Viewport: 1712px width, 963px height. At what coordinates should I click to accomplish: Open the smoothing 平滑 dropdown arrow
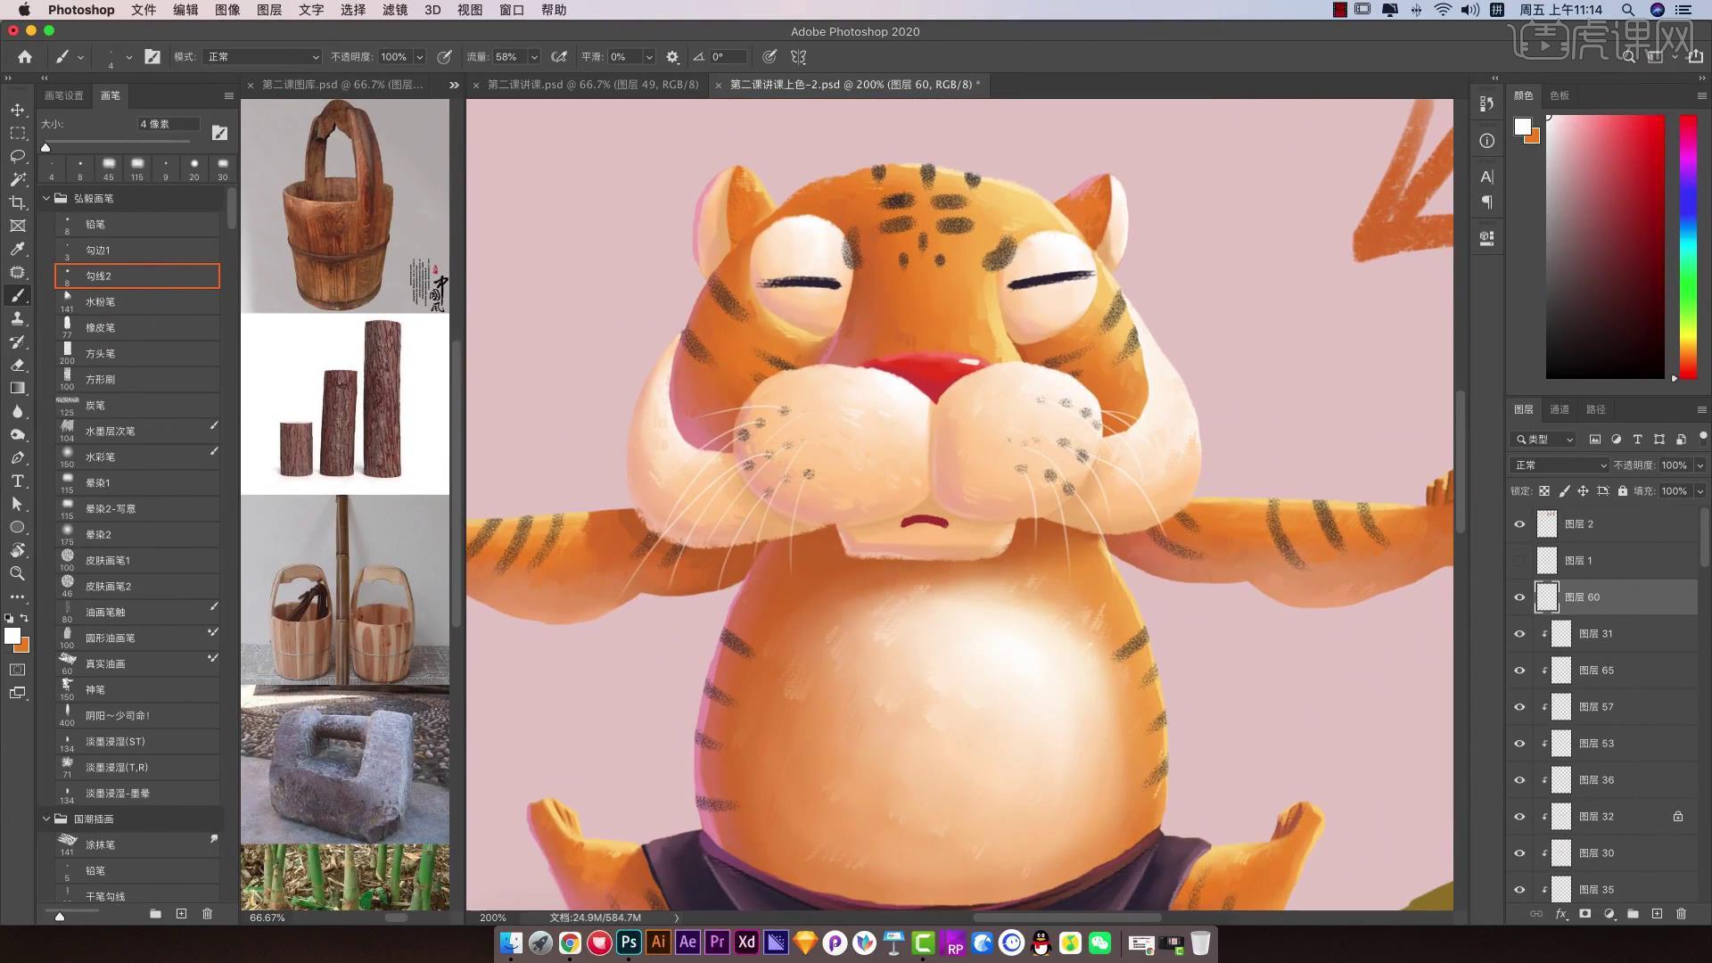pos(649,56)
